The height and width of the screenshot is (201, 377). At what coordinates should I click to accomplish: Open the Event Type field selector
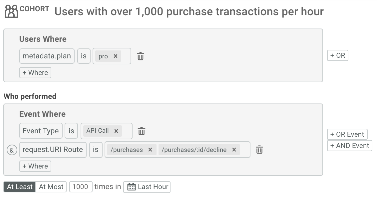tap(41, 131)
